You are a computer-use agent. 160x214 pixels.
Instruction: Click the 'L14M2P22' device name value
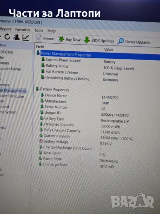tap(110, 98)
